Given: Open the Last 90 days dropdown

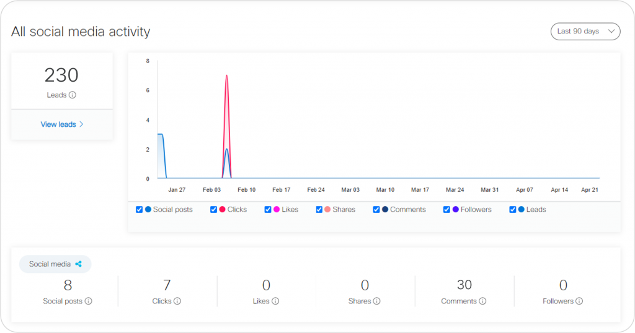Looking at the screenshot, I should (585, 32).
